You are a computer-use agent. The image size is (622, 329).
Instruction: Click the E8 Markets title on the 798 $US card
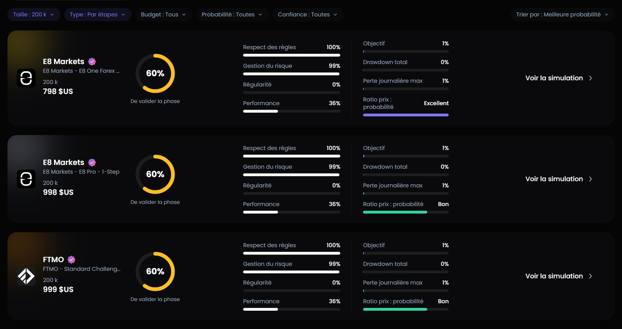(x=64, y=61)
